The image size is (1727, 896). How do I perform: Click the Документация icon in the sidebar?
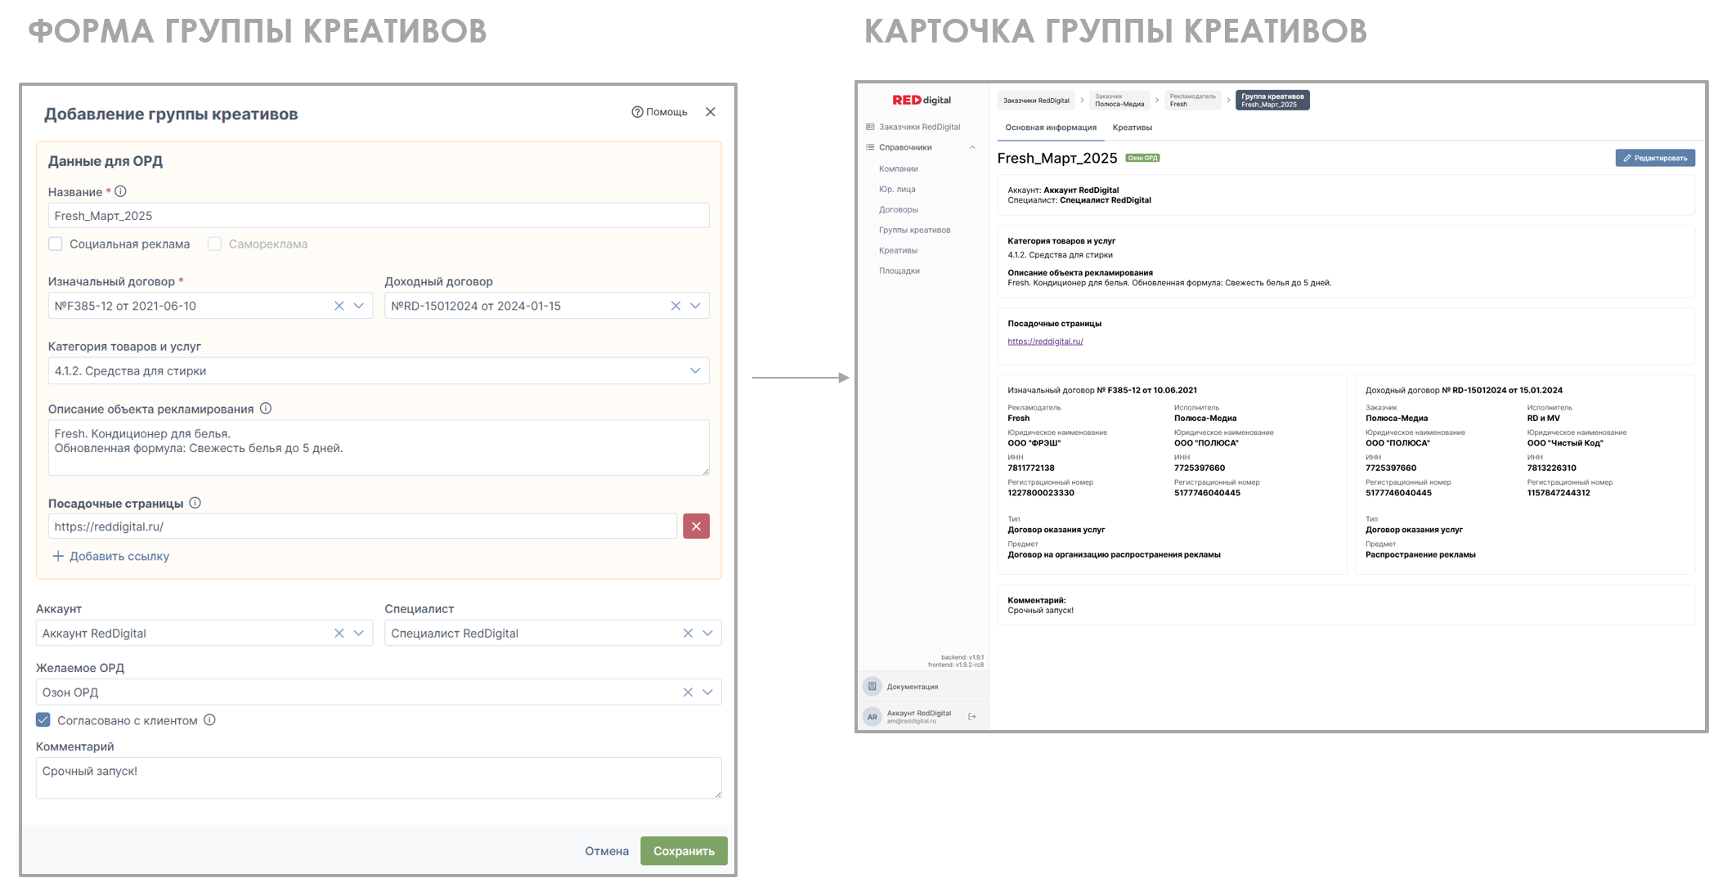coord(872,687)
